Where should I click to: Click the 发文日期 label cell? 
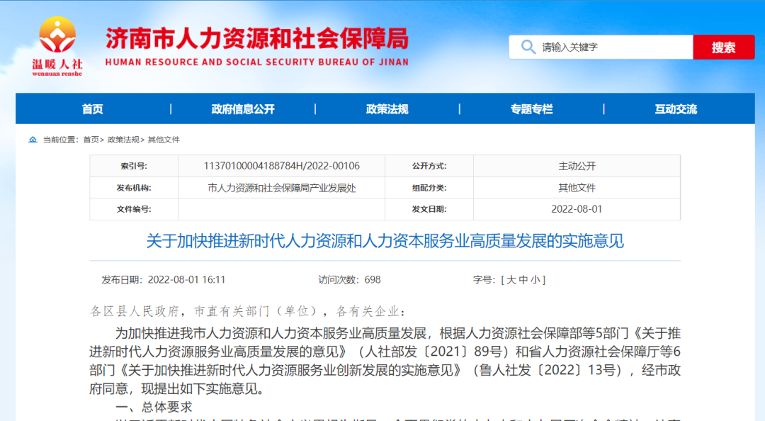click(x=429, y=209)
